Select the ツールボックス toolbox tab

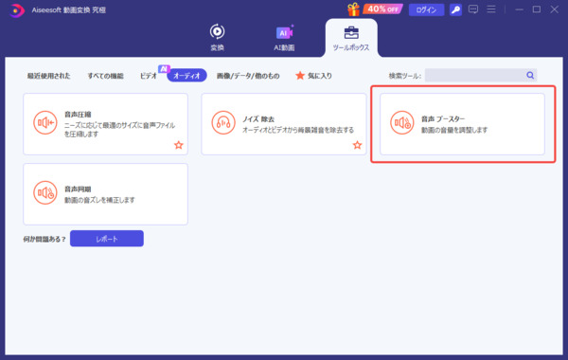tap(351, 38)
